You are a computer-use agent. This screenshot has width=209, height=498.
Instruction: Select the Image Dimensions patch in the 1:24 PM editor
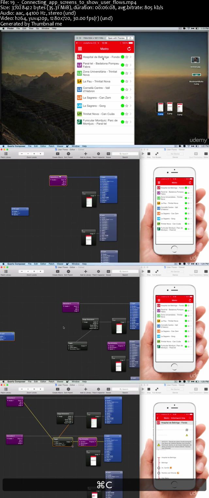tap(90, 324)
